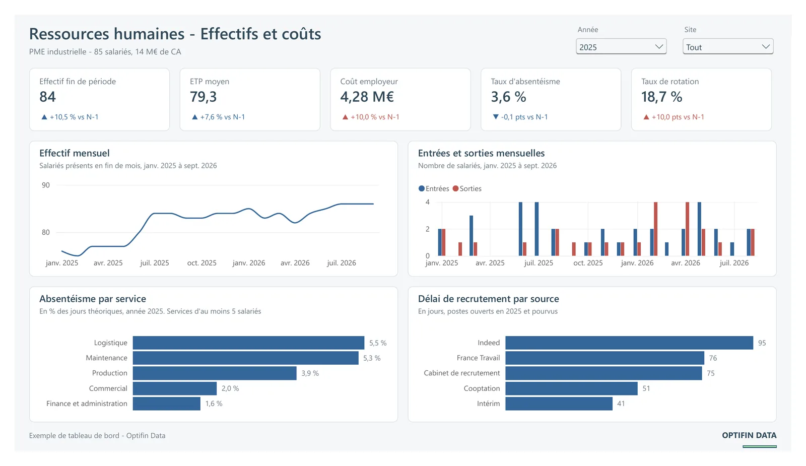Click the red triangle beside +10,0 % vs N-1
This screenshot has width=806, height=466.
345,117
